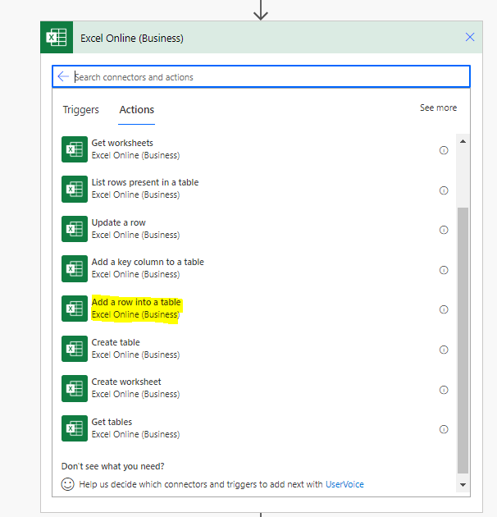Click the Excel Online header icon
This screenshot has height=517, width=497.
(57, 38)
